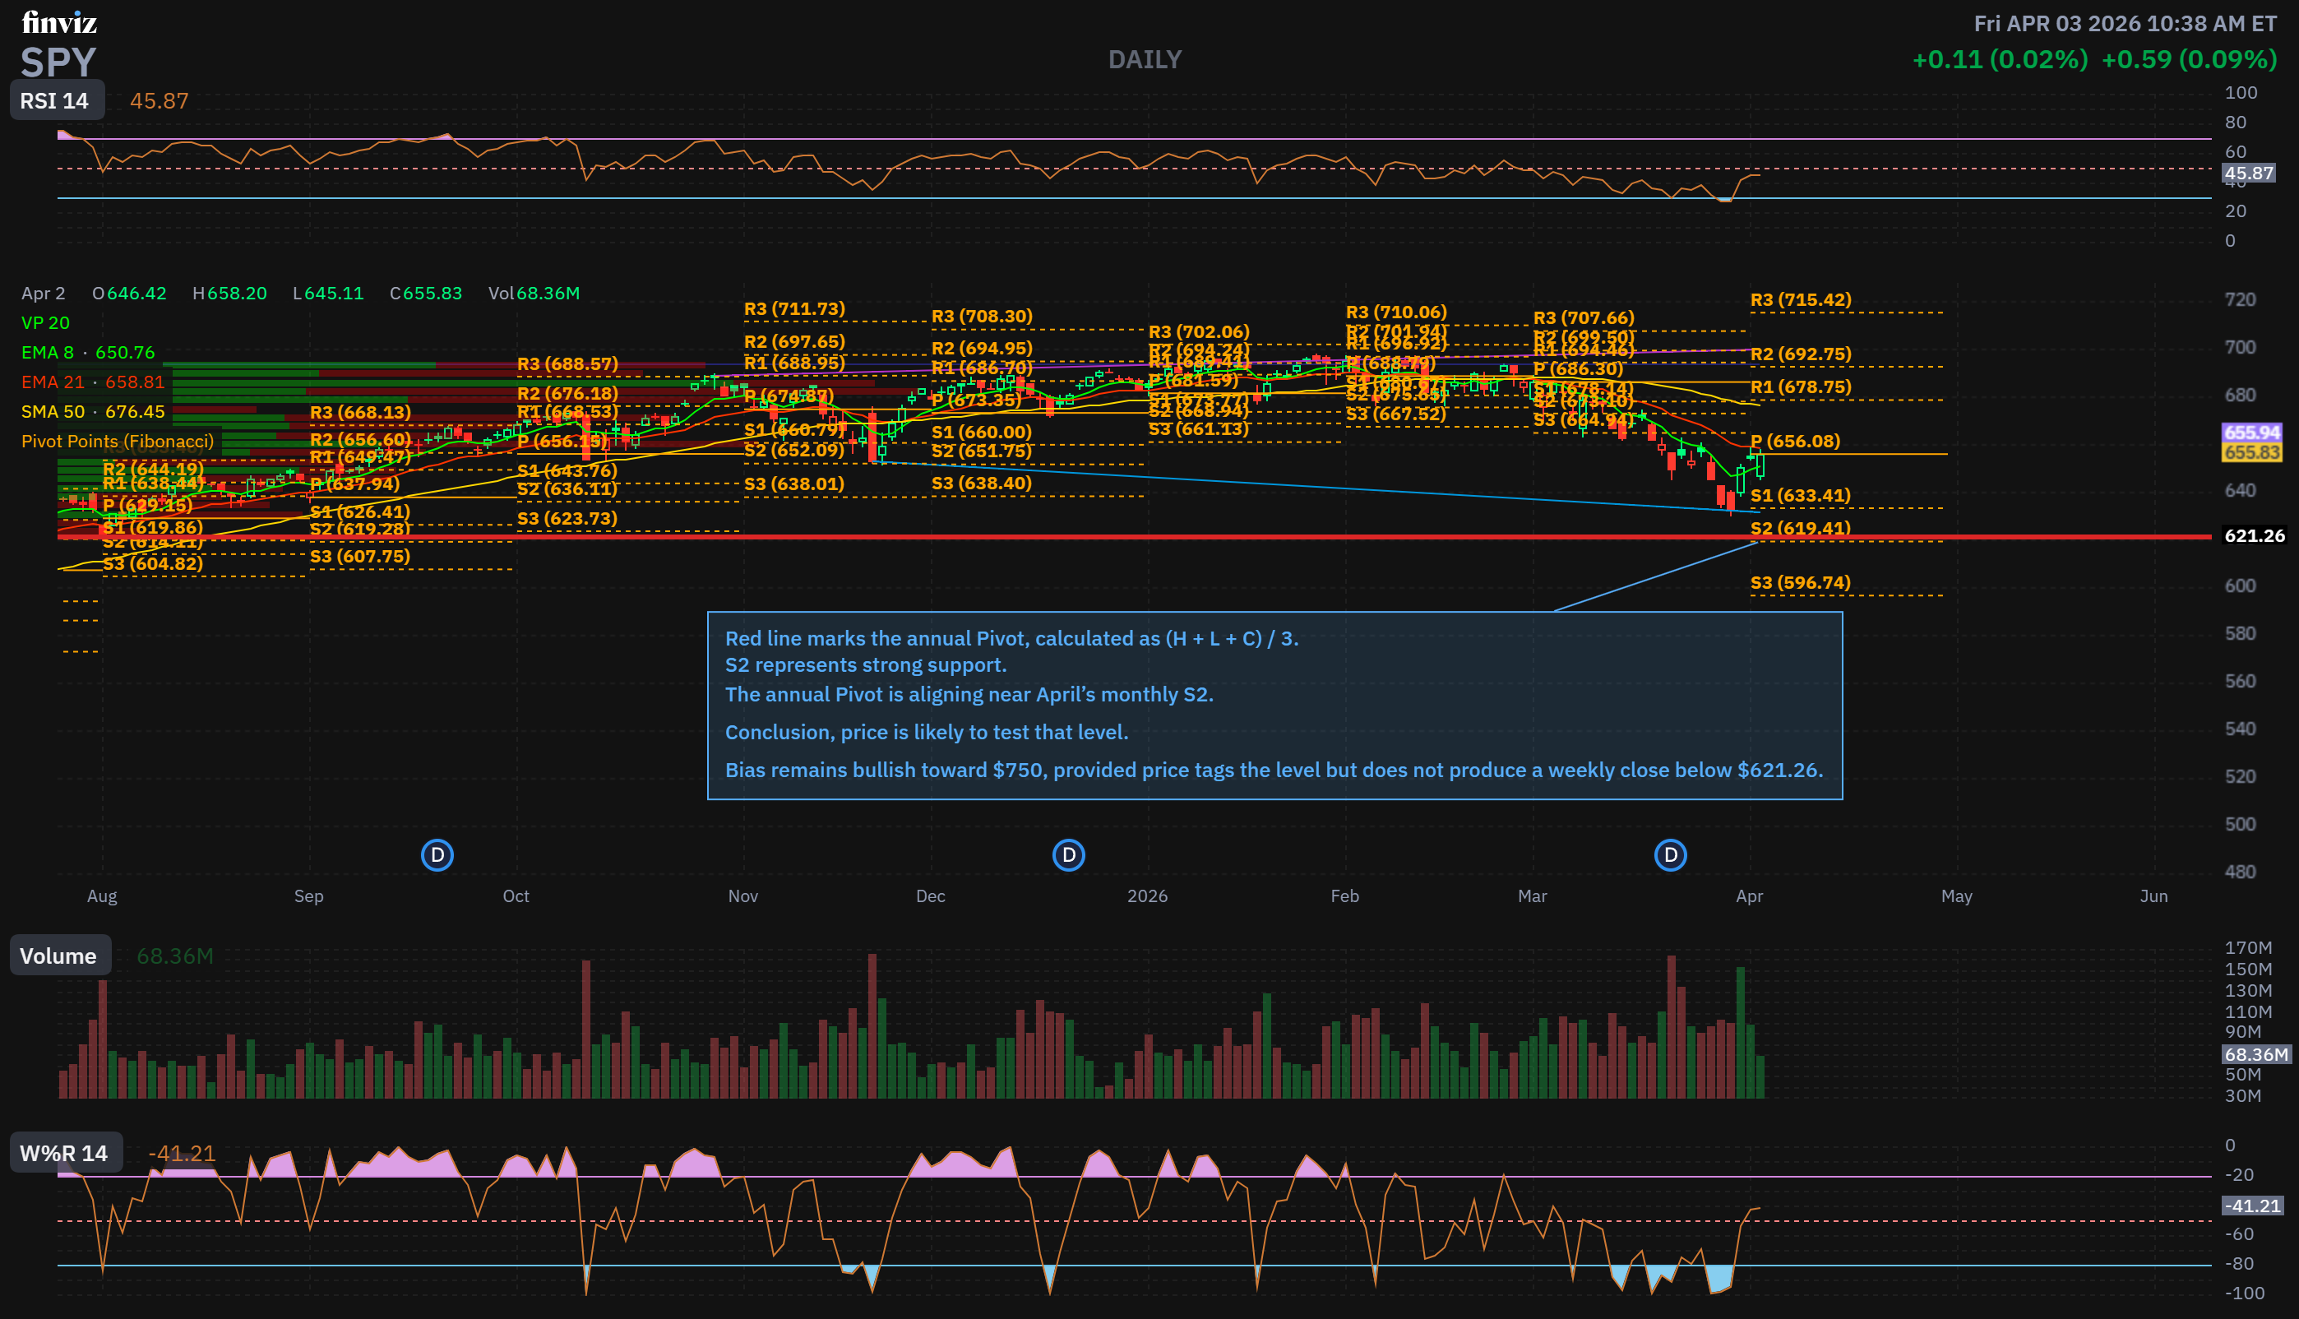Image resolution: width=2299 pixels, height=1319 pixels.
Task: Click the December dividend D marker
Action: pyautogui.click(x=1069, y=855)
